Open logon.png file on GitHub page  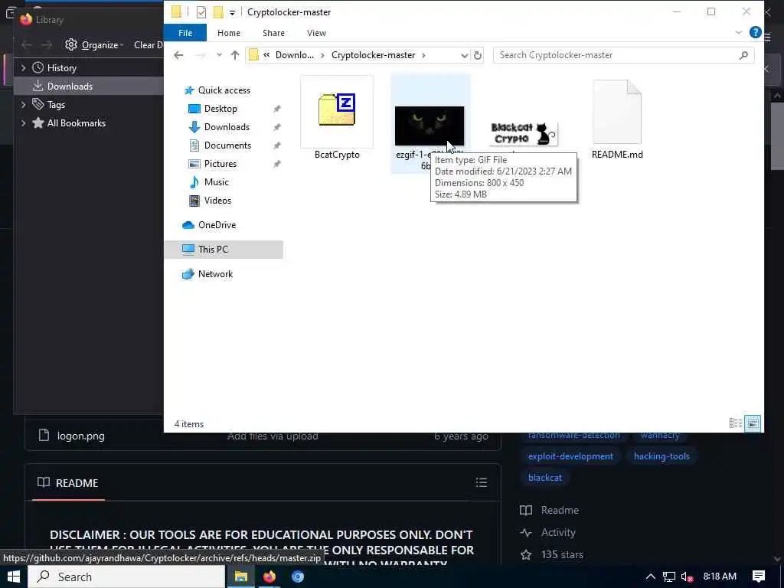click(x=80, y=436)
